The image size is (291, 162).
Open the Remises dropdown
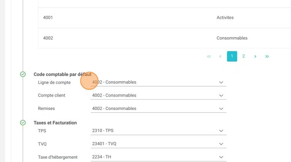pos(158,108)
